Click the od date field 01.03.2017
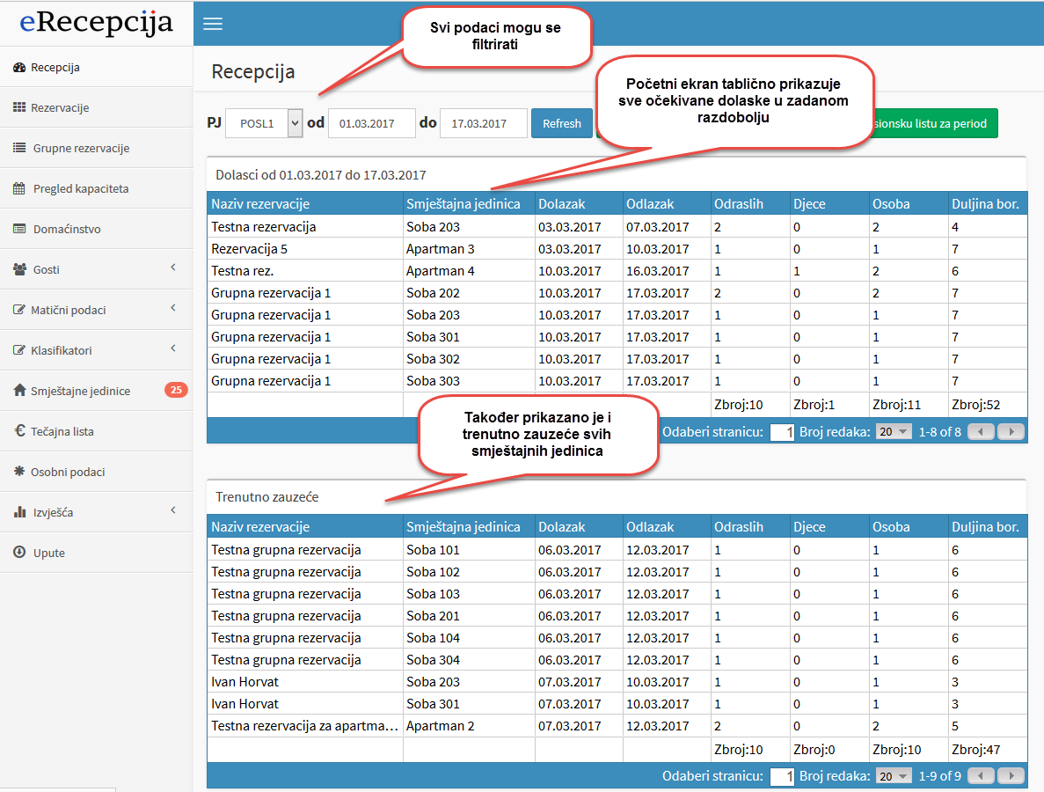1044x792 pixels. coord(372,123)
